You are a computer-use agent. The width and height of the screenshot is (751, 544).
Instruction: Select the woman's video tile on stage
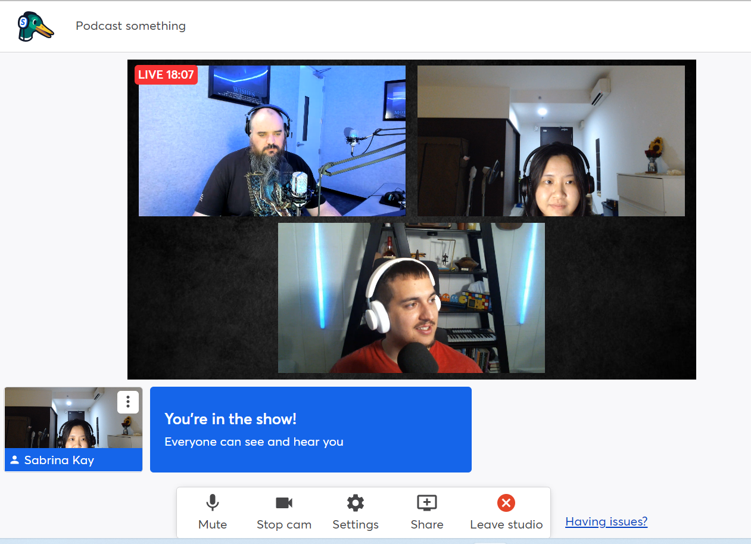pyautogui.click(x=551, y=141)
